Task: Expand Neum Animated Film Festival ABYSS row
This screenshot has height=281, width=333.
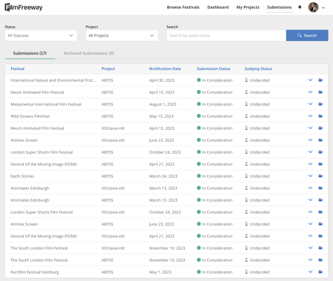Action: tap(310, 92)
